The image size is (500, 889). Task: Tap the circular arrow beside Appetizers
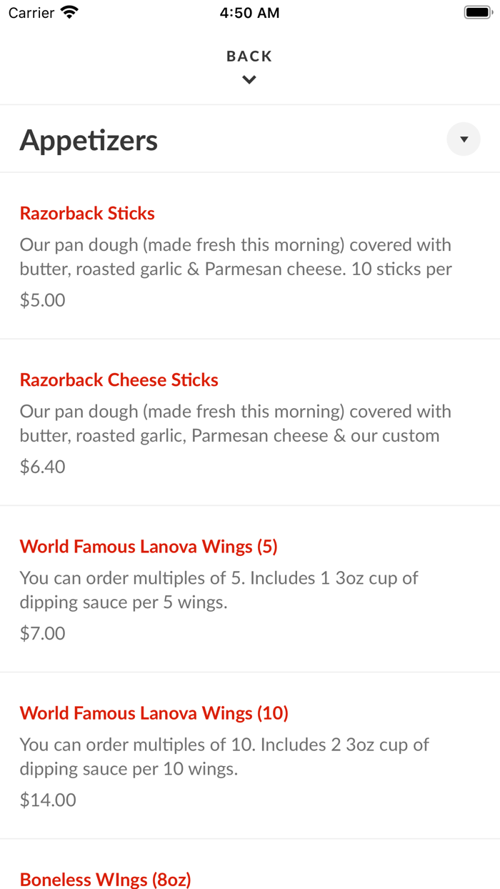[x=463, y=139]
